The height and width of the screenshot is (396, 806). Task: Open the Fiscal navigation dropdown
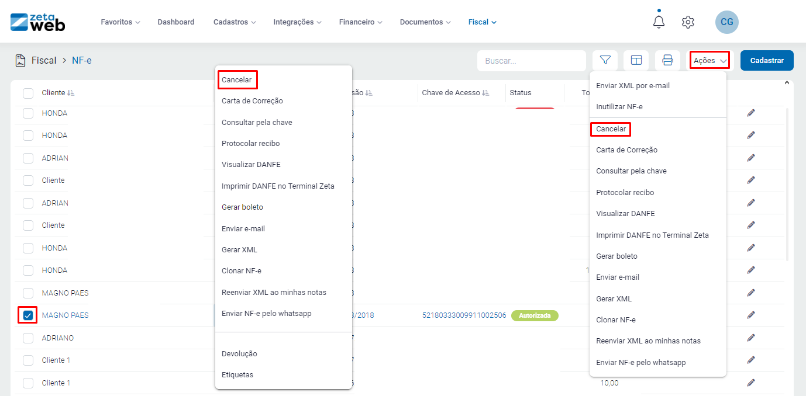[x=482, y=22]
